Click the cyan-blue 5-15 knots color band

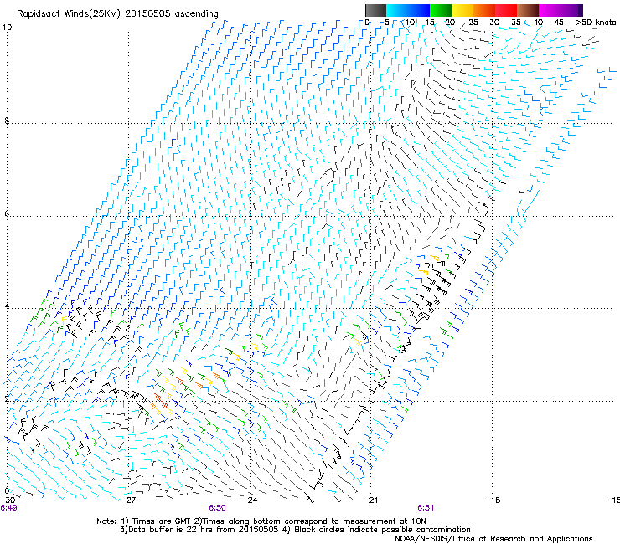408,10
